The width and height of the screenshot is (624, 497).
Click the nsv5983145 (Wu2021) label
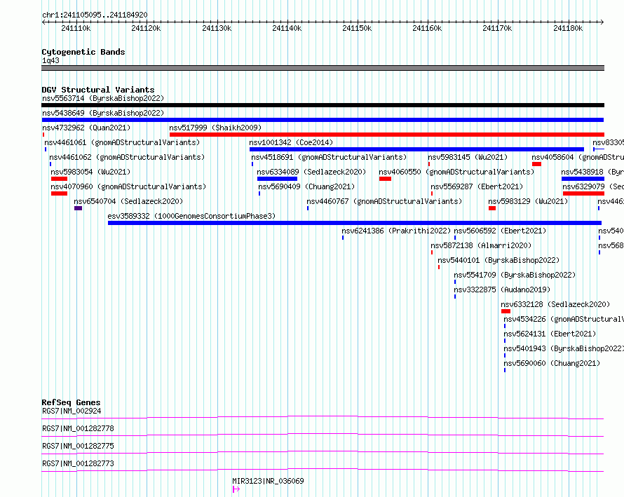point(468,157)
